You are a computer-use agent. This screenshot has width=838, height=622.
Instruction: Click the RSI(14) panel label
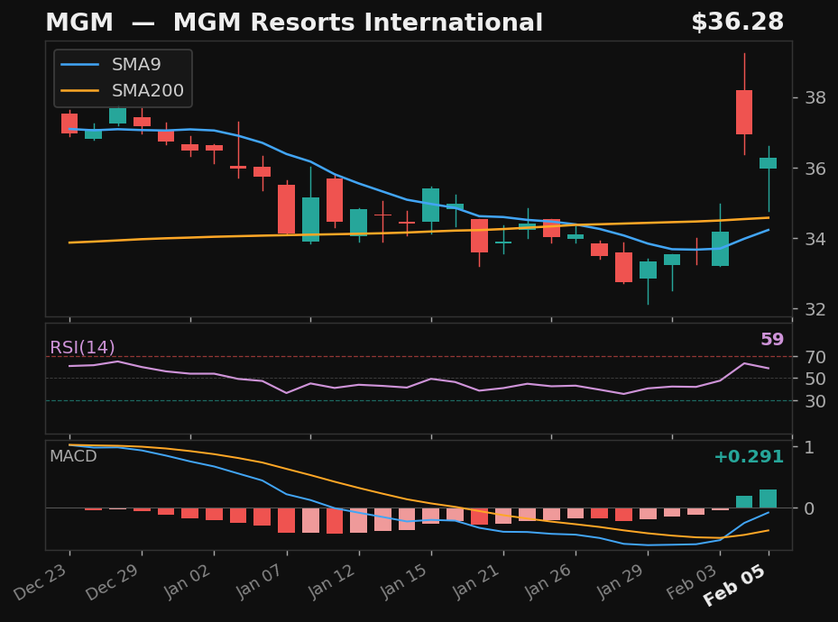82,348
